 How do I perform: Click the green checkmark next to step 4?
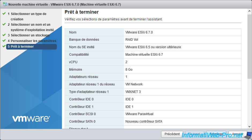(x=4, y=41)
